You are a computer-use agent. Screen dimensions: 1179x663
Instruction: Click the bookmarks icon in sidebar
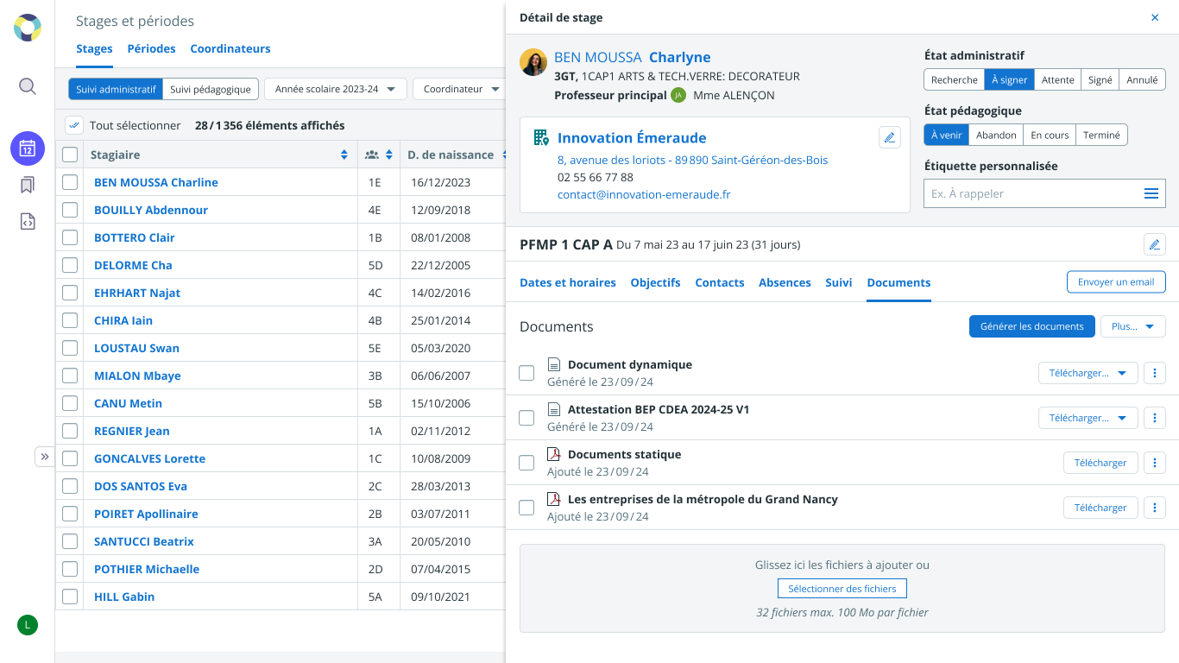28,185
